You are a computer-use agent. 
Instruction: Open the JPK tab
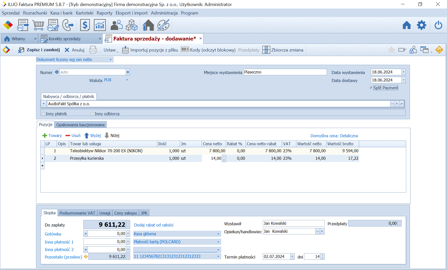[144, 213]
